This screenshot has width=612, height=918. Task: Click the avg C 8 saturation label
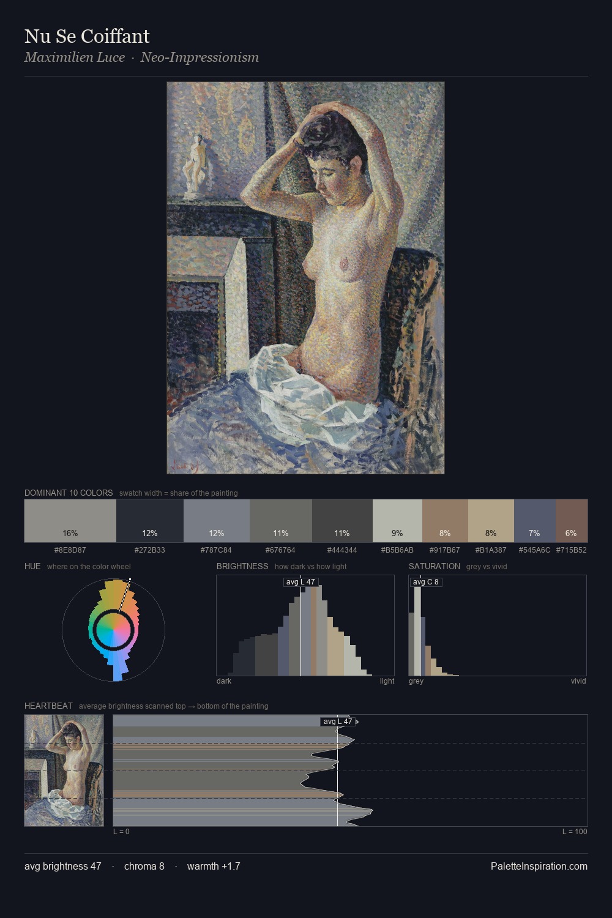point(426,582)
